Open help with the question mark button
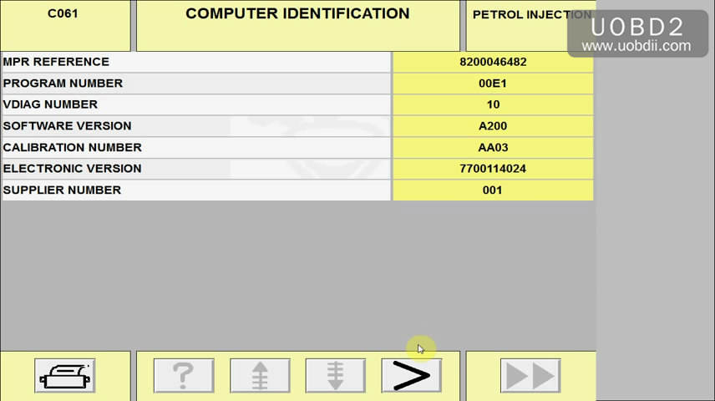Screen dimensions: 715x401 [x=184, y=375]
